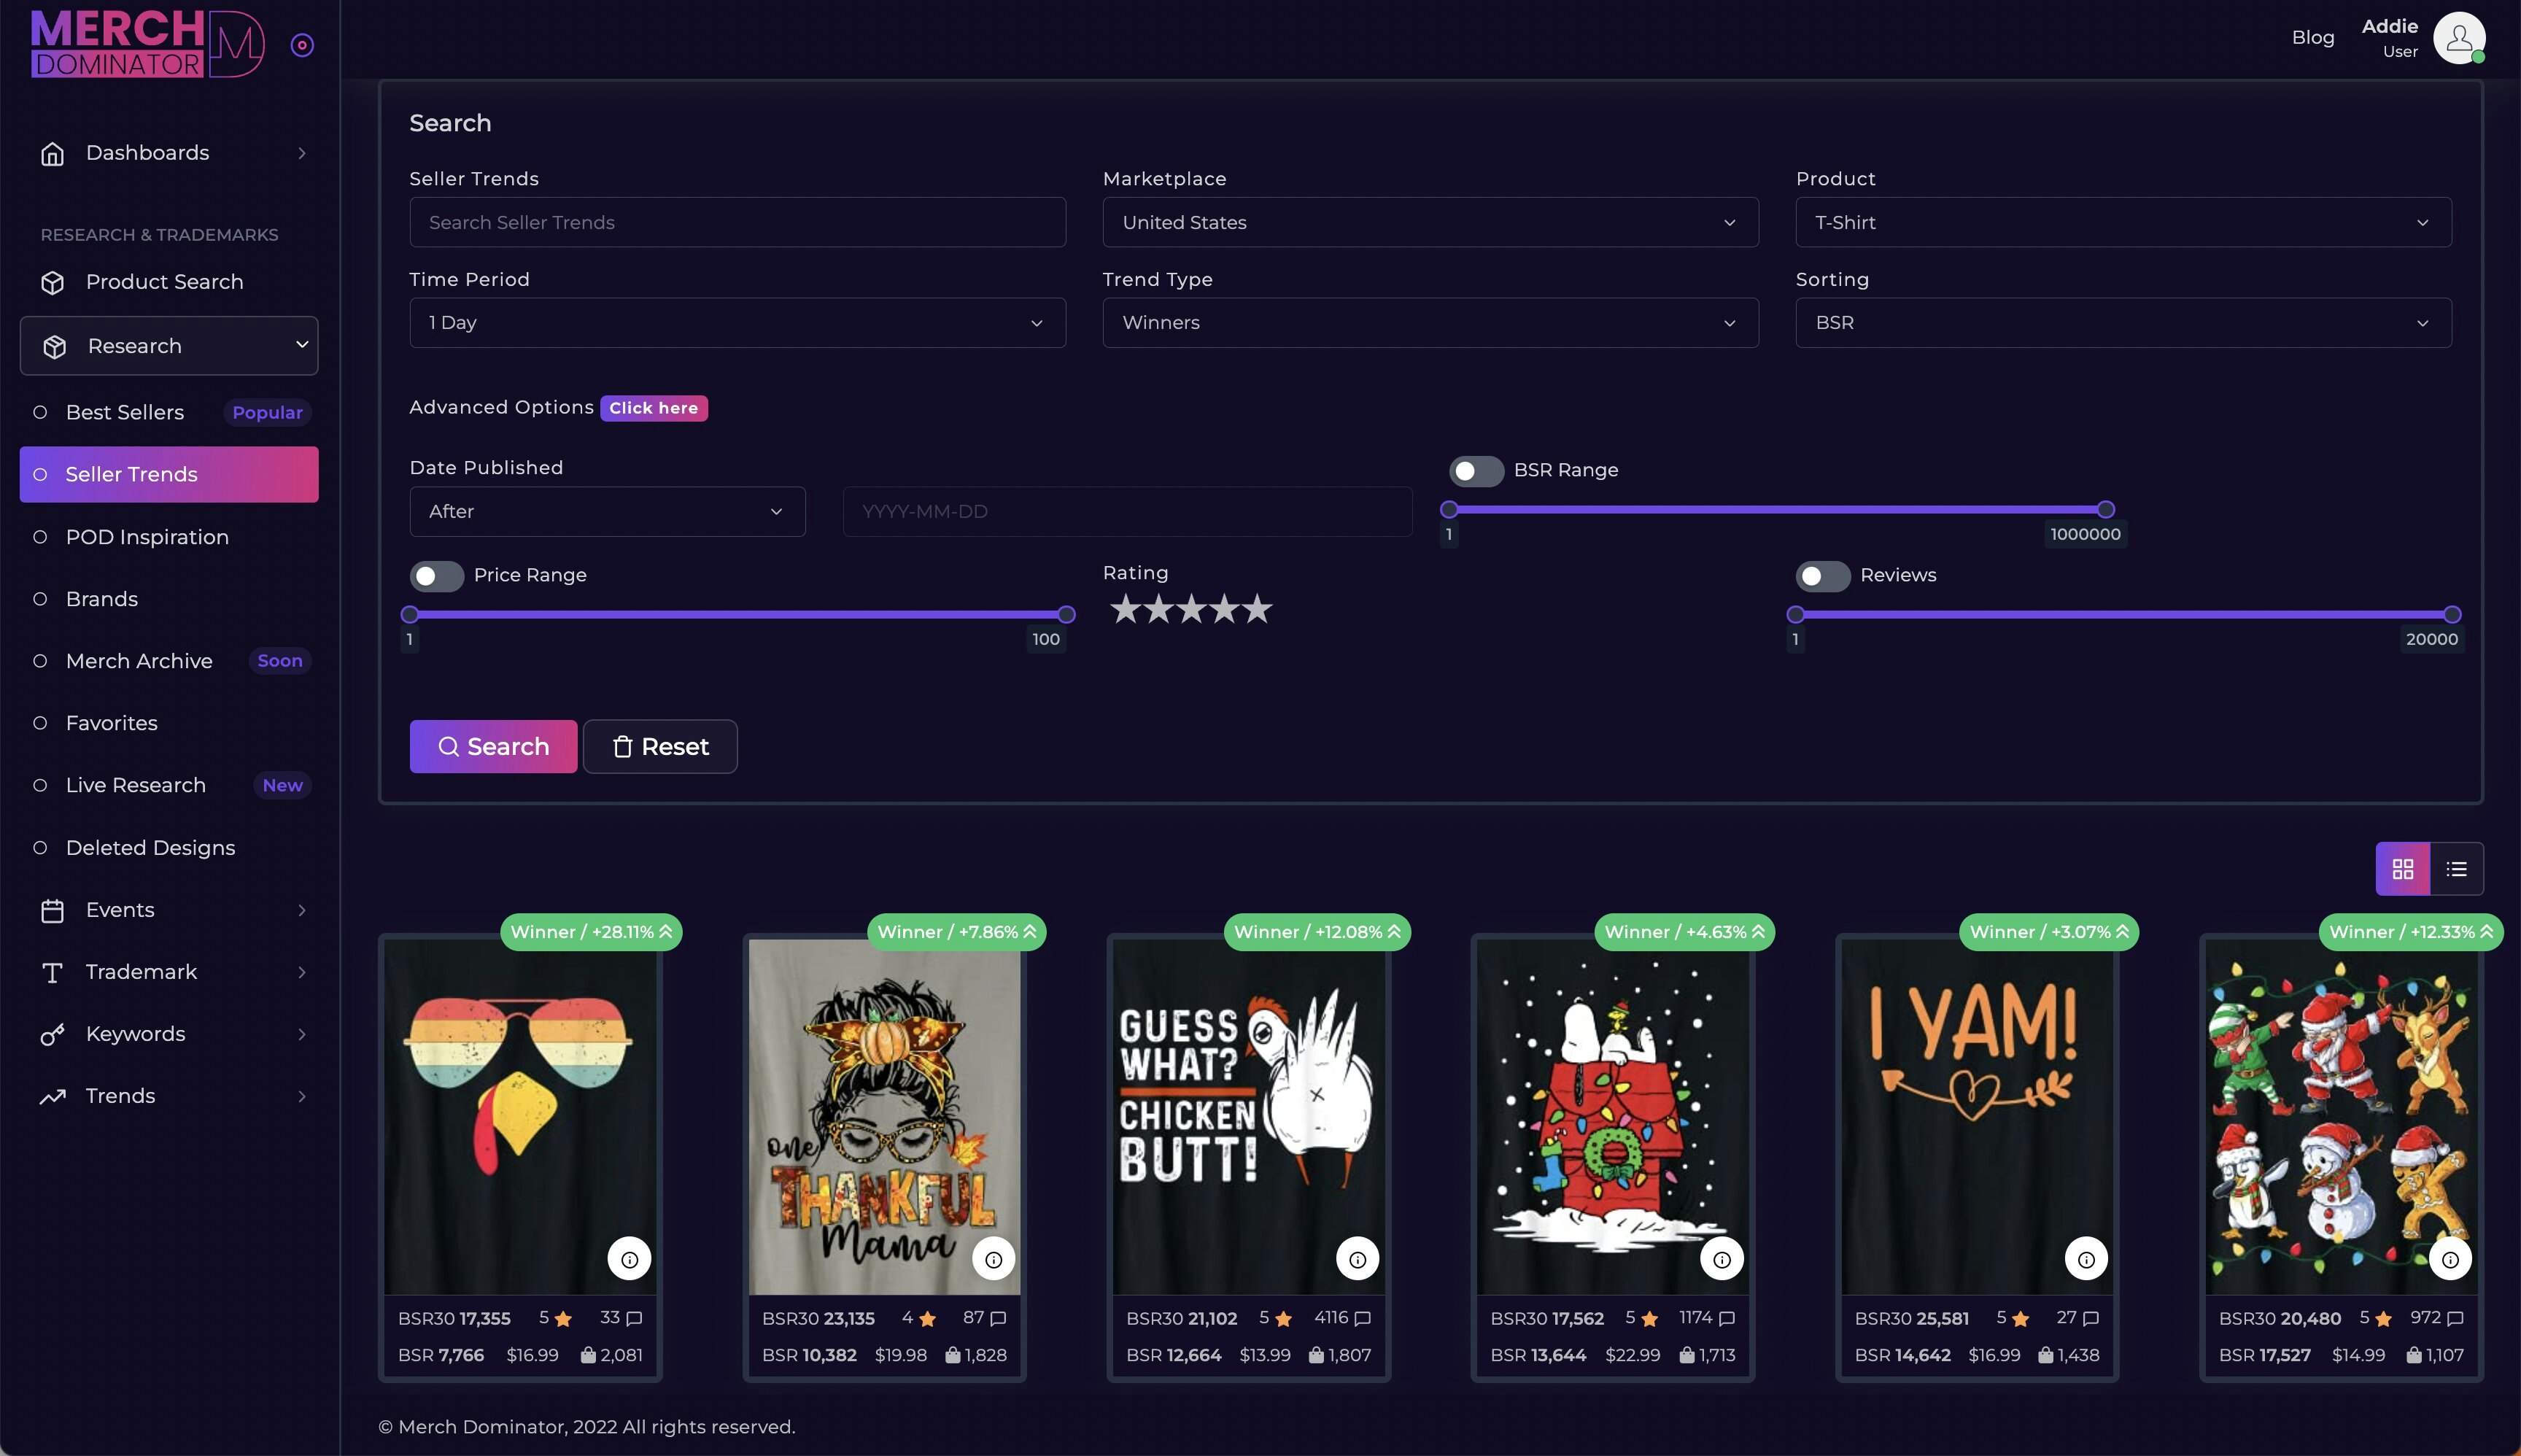Open info on Snoopy doghouse shirt
The height and width of the screenshot is (1456, 2521).
coord(1722,1259)
